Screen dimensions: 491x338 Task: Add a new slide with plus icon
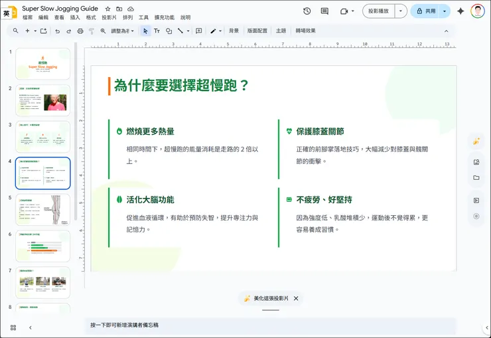tap(28, 31)
